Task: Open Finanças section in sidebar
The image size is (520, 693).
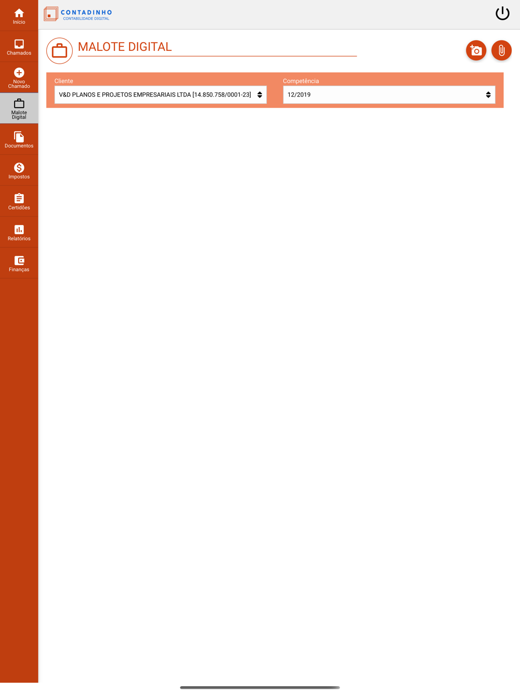Action: 19,263
